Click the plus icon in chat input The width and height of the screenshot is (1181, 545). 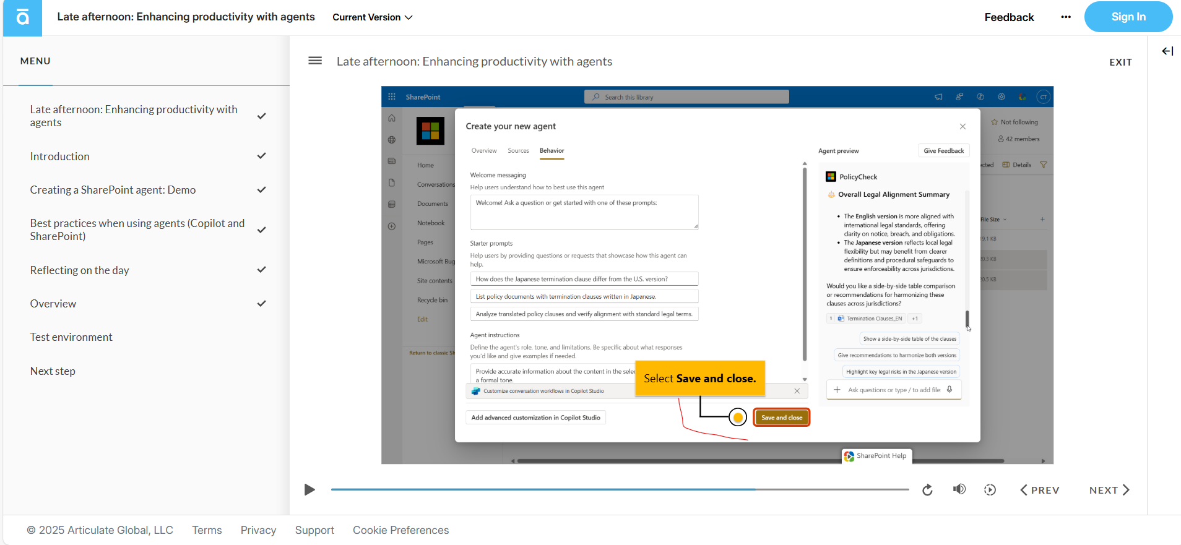[837, 390]
